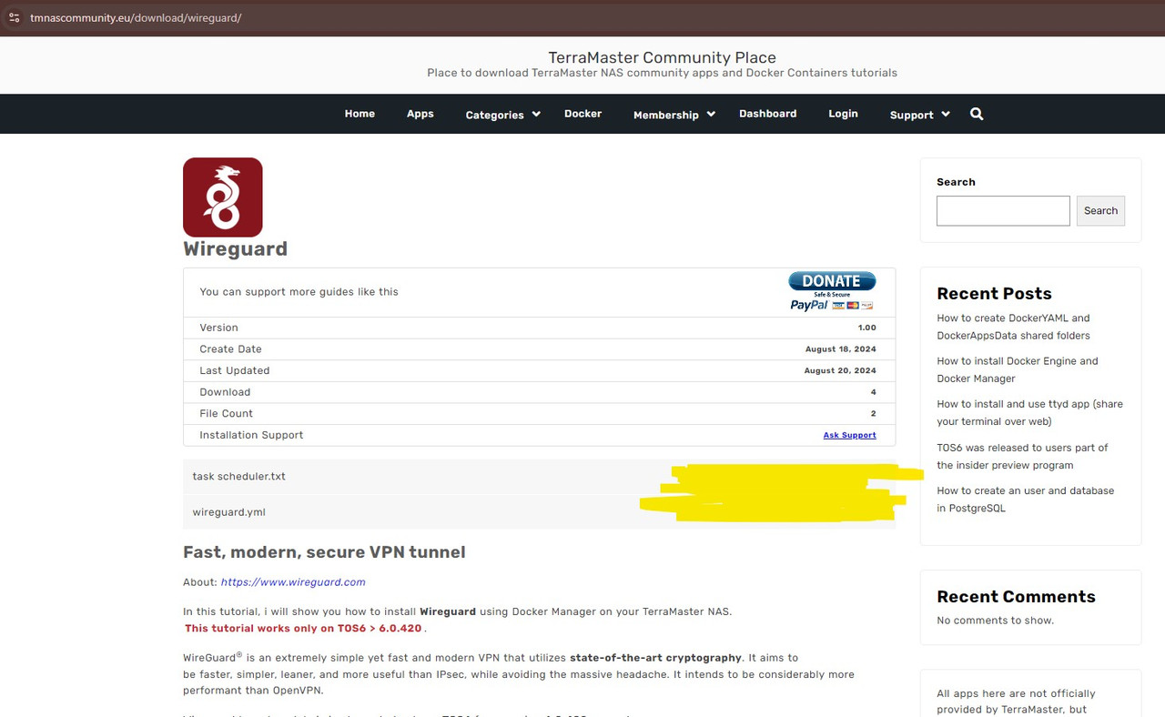Click the 'File Count' row label
The width and height of the screenshot is (1165, 717).
tap(226, 413)
